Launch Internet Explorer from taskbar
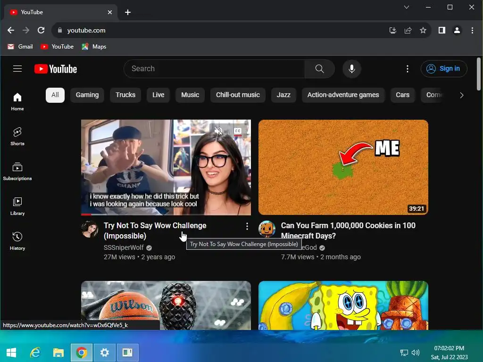The width and height of the screenshot is (483, 362). coord(35,352)
